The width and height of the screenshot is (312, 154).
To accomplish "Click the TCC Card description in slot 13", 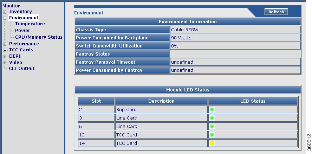I will pyautogui.click(x=161, y=135).
